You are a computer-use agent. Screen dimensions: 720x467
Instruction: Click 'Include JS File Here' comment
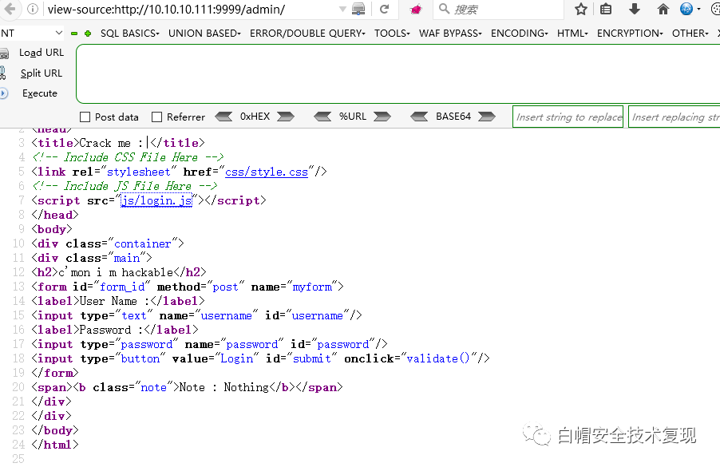coord(125,186)
